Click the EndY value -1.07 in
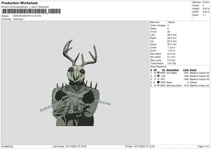This screenshot has height=149, width=211. click(x=171, y=51)
